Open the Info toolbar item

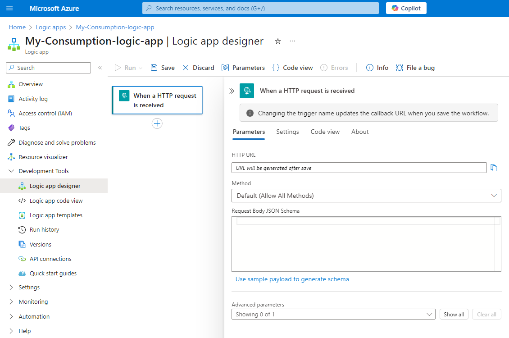coord(377,68)
